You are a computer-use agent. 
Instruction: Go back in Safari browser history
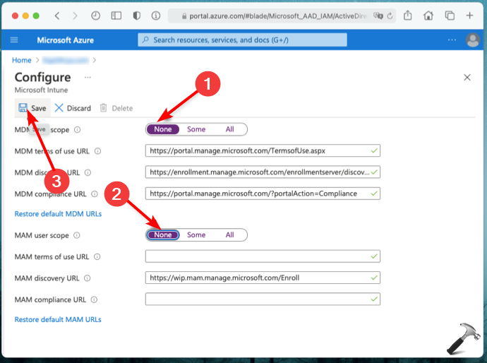(x=57, y=16)
